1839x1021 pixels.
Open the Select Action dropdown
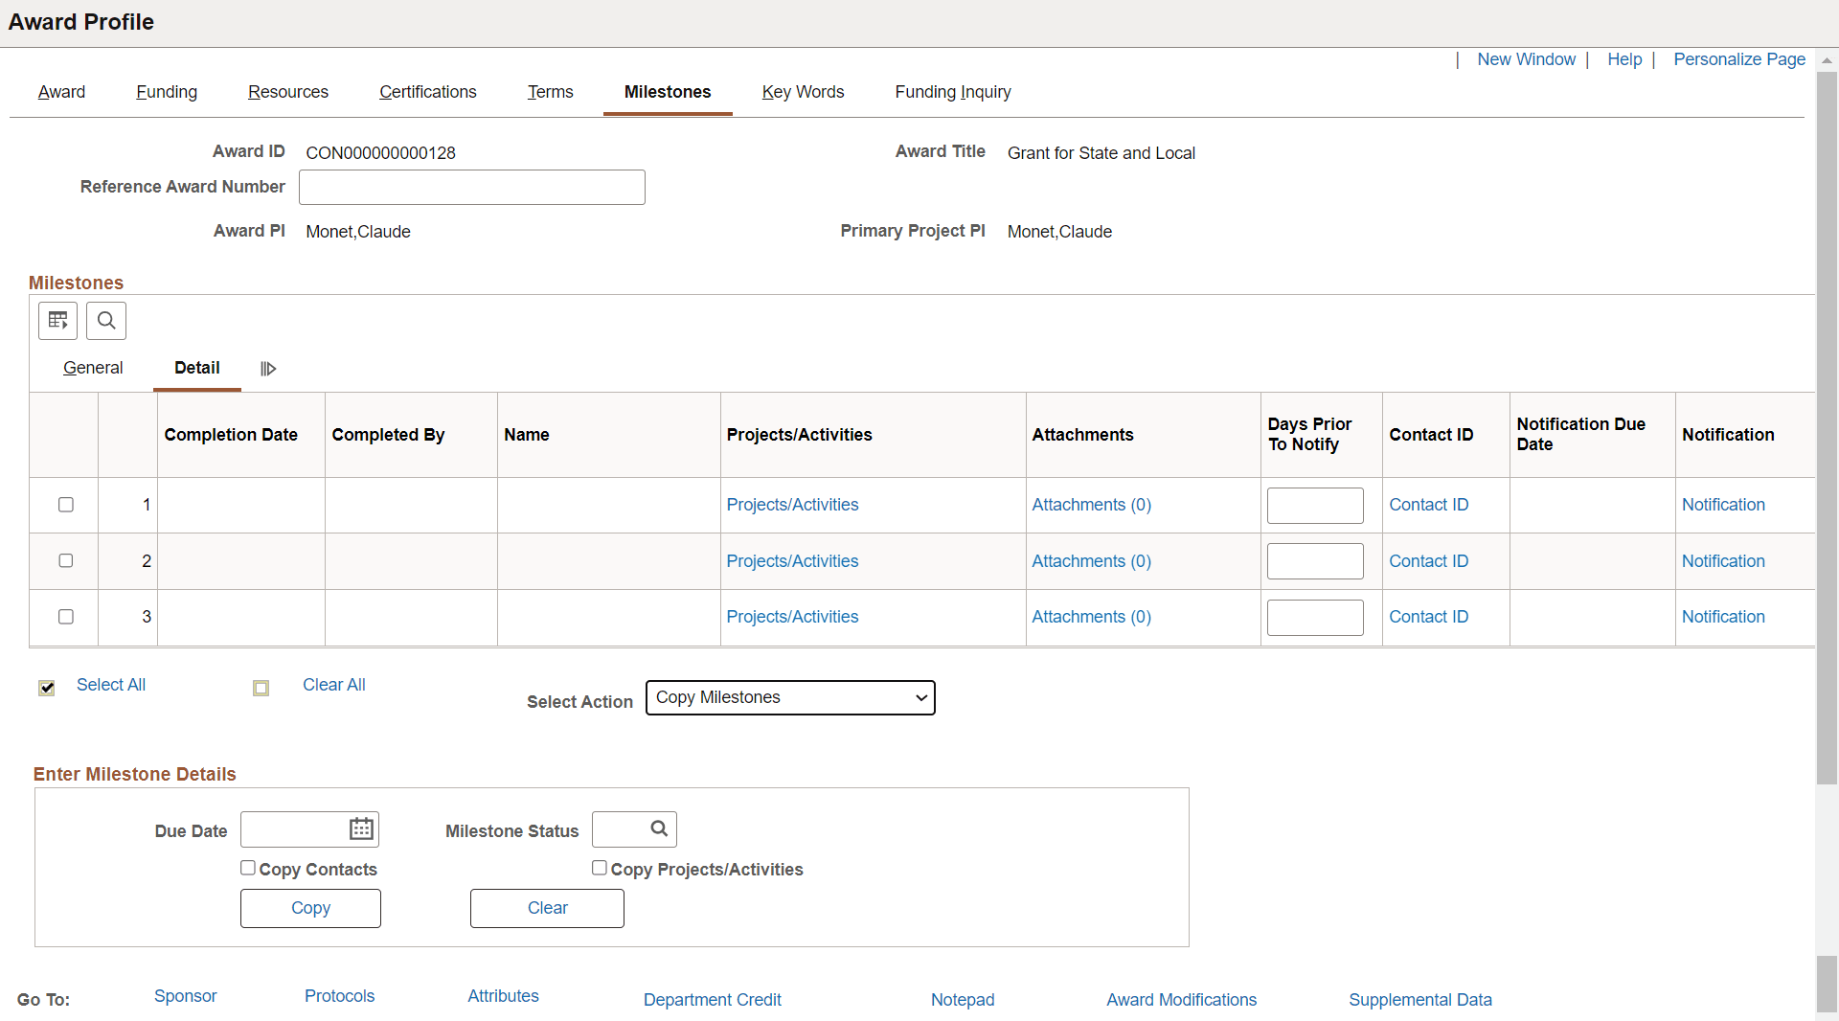pyautogui.click(x=790, y=697)
